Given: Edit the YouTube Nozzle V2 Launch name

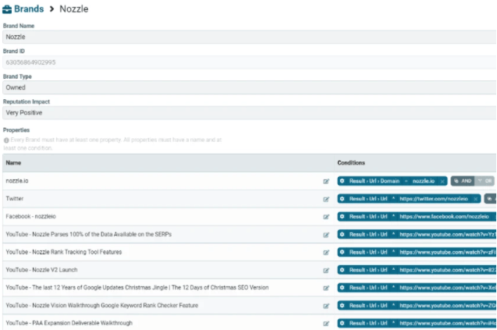Looking at the screenshot, I should [x=326, y=271].
